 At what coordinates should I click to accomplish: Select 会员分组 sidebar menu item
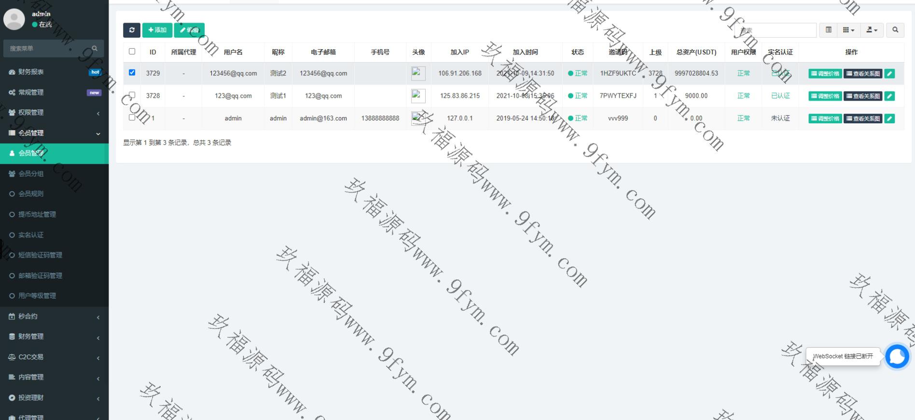(x=31, y=174)
